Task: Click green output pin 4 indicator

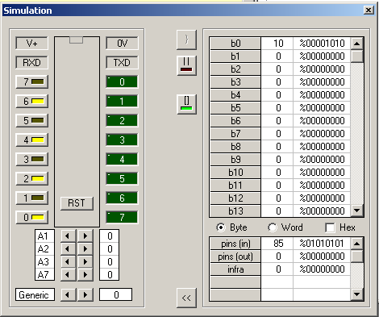Action: point(122,159)
